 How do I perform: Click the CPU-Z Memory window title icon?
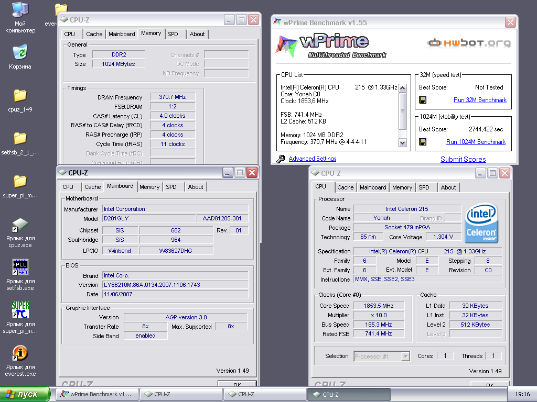pos(63,20)
